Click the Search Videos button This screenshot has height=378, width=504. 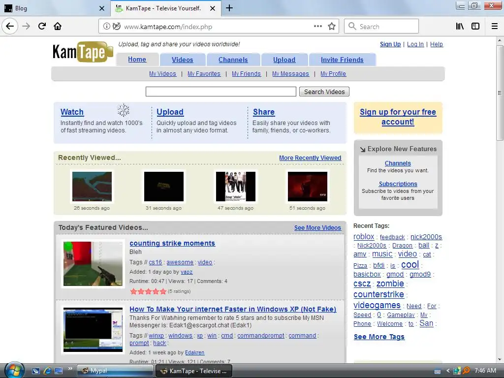pyautogui.click(x=324, y=92)
